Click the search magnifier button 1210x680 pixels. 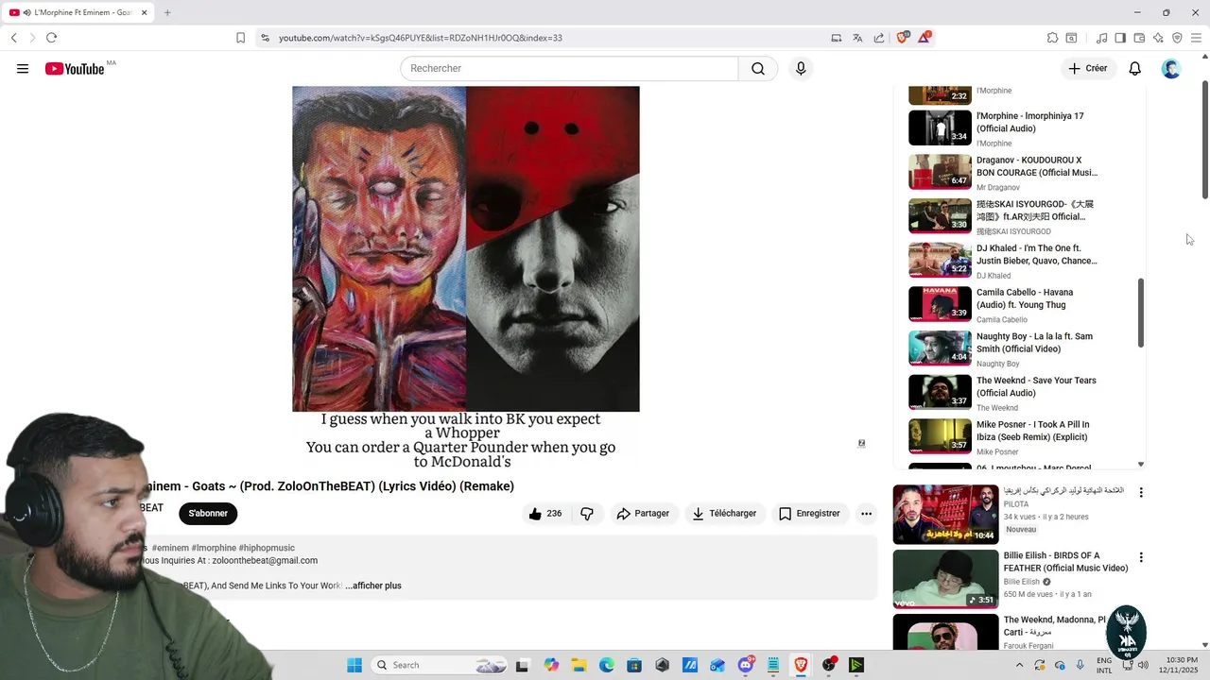(x=758, y=69)
